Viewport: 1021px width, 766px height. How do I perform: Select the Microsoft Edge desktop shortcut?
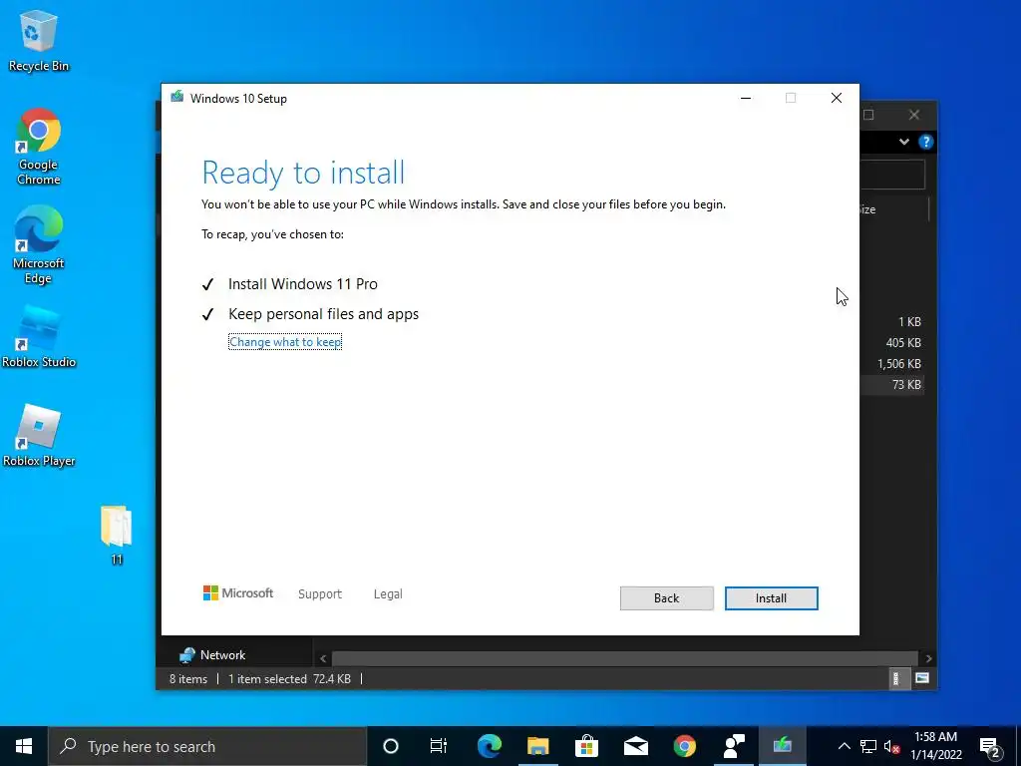[39, 245]
